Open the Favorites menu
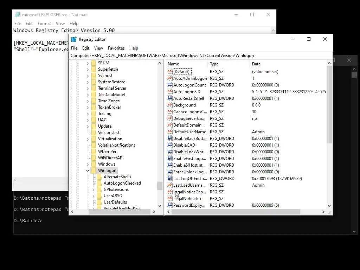360x270 pixels. 116,48
